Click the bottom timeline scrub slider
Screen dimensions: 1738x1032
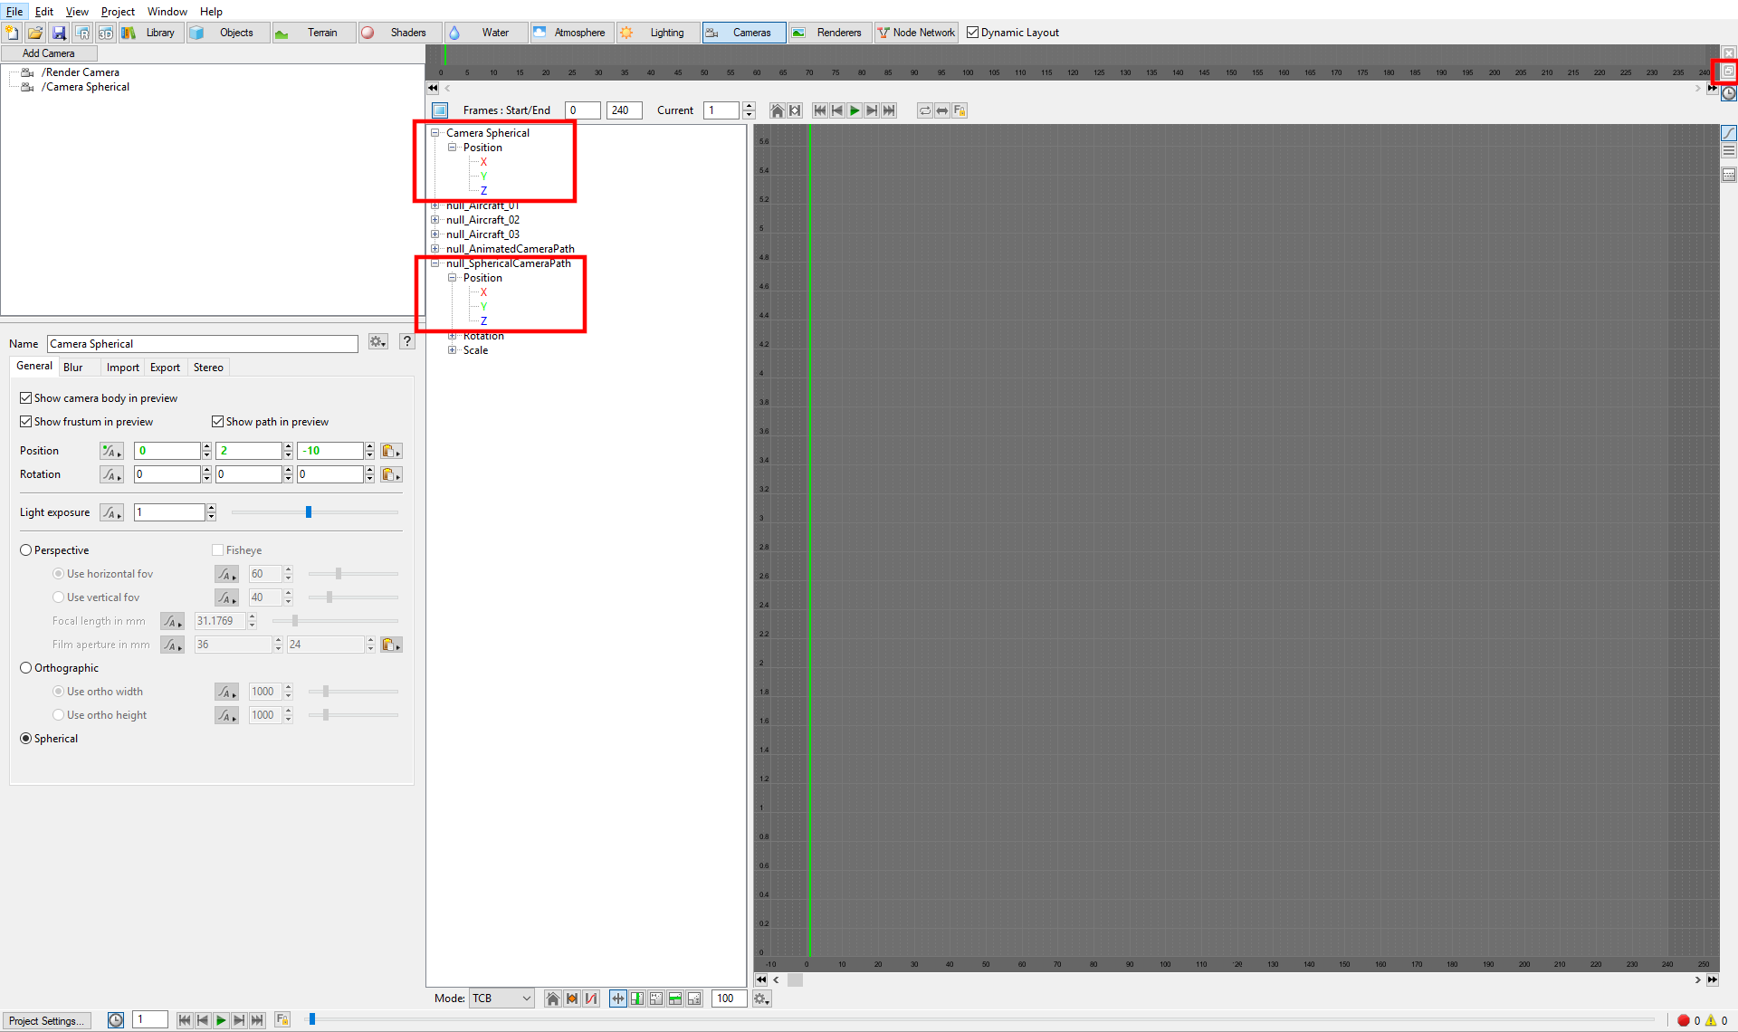pyautogui.click(x=312, y=1019)
